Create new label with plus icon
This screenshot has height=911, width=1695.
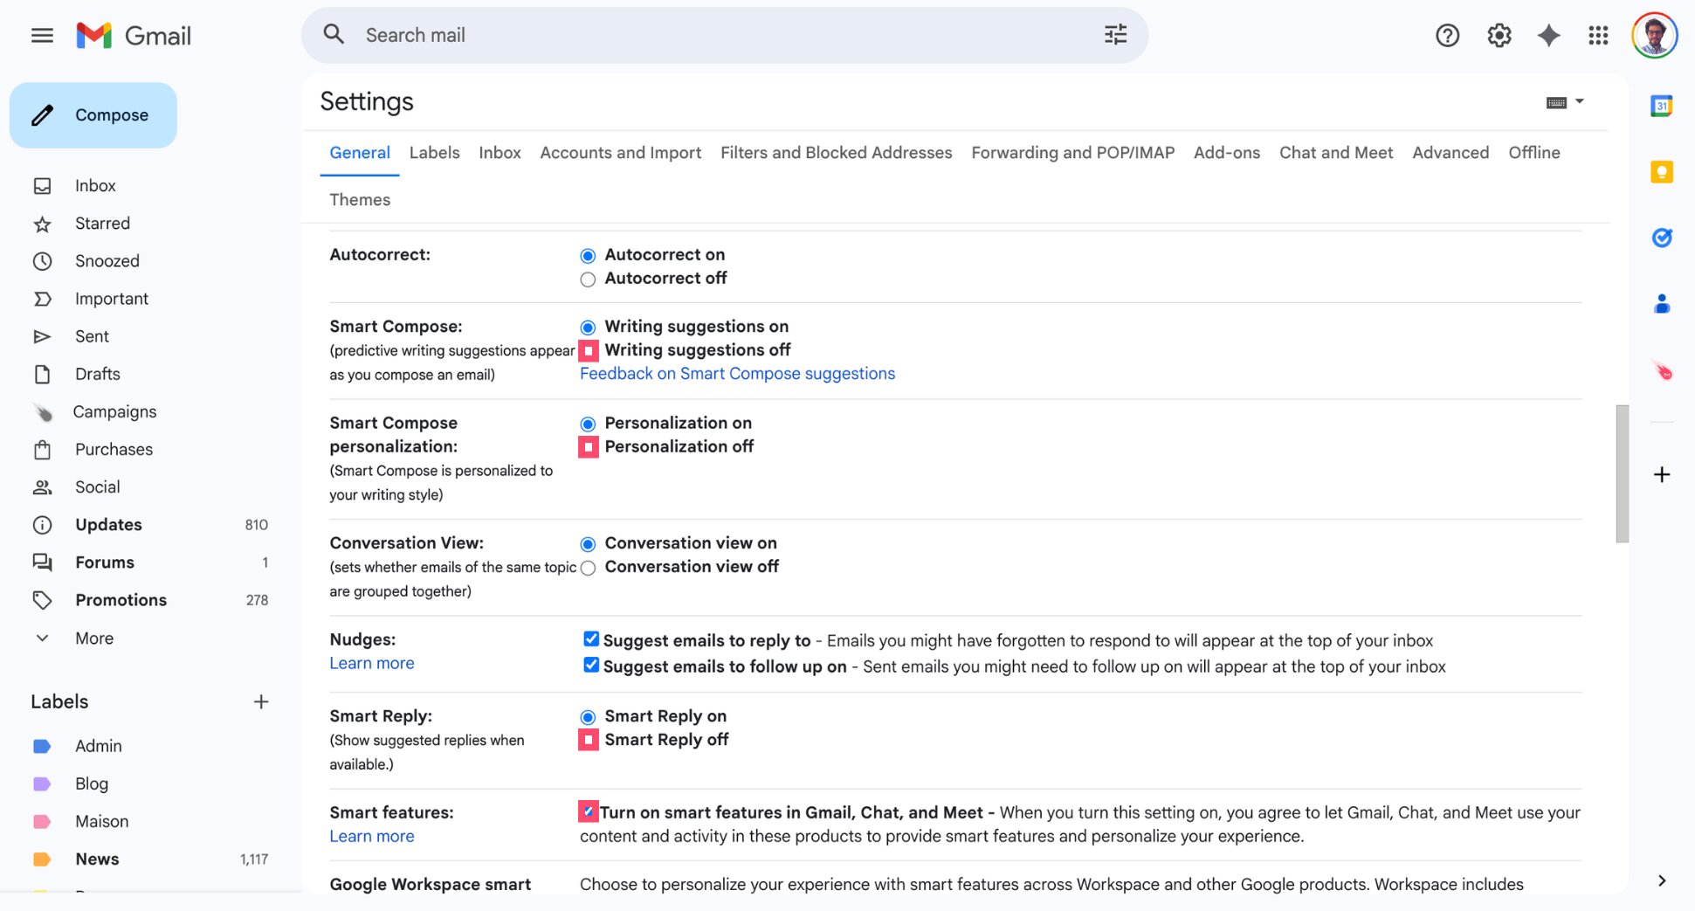[260, 702]
